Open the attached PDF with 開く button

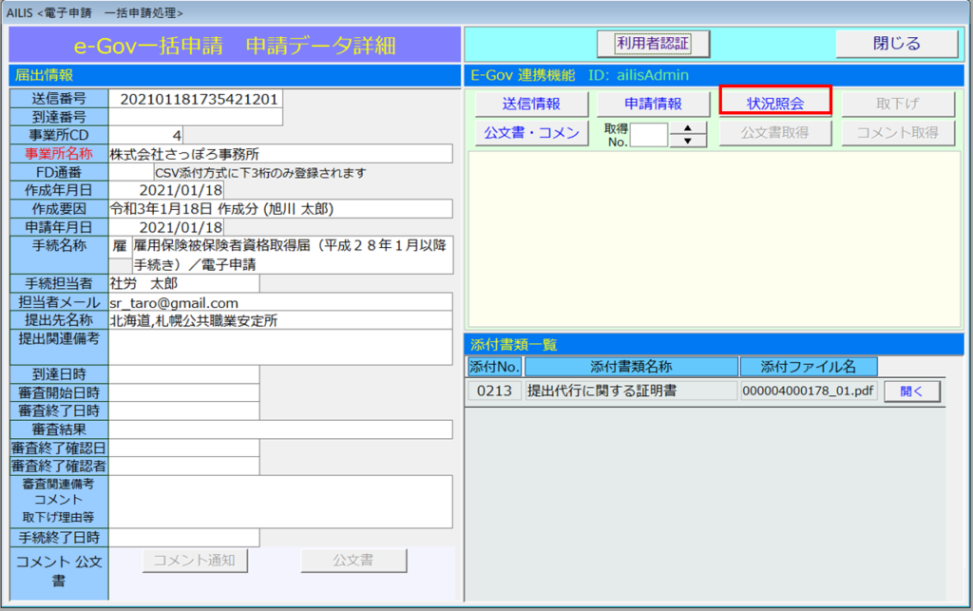click(x=911, y=391)
